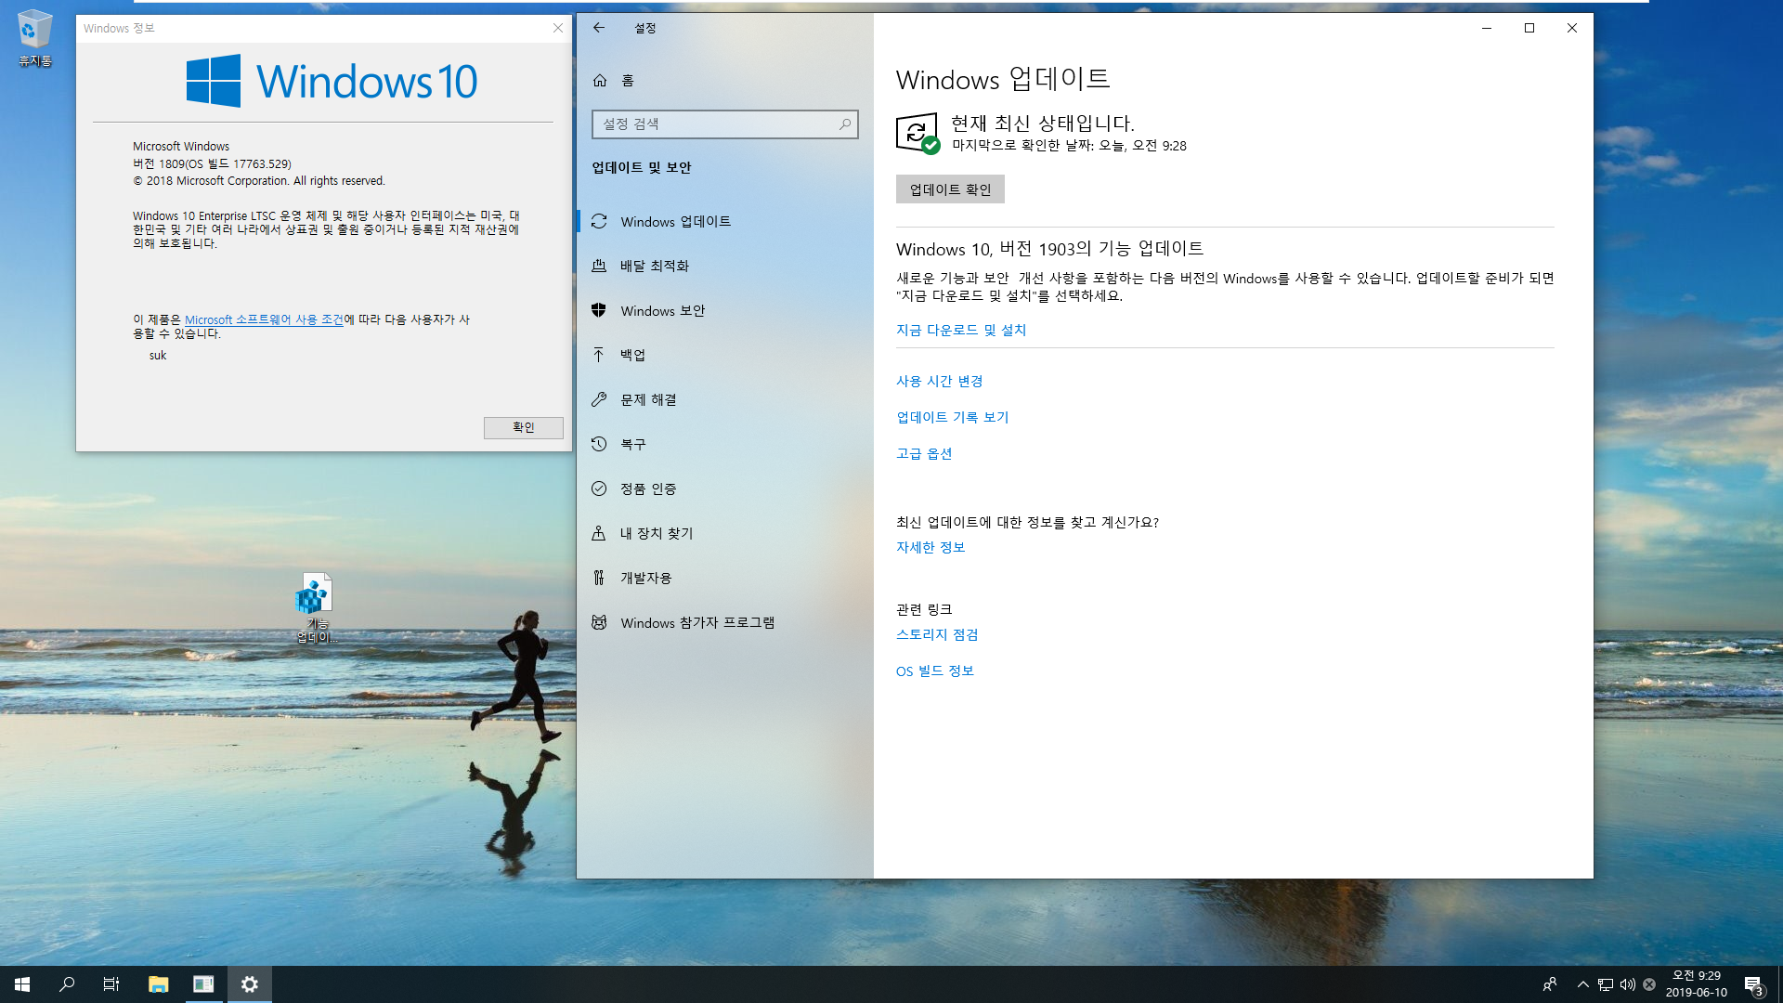The width and height of the screenshot is (1783, 1003).
Task: Select Windows 참가자 프로그램 menu item
Action: 725,622
